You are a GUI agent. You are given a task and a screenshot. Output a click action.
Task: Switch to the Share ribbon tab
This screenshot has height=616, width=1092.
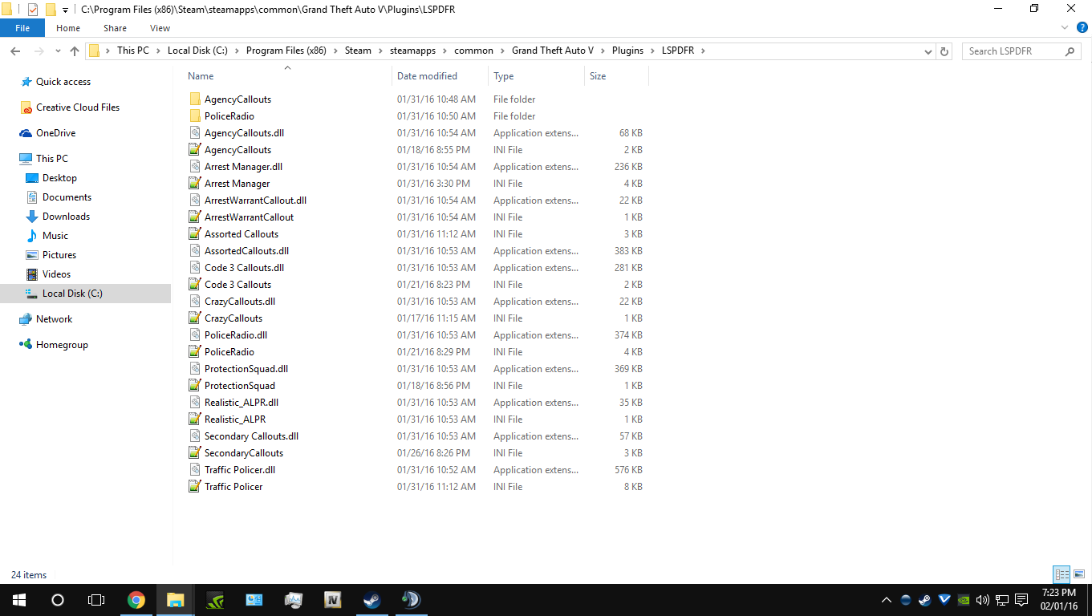click(115, 28)
